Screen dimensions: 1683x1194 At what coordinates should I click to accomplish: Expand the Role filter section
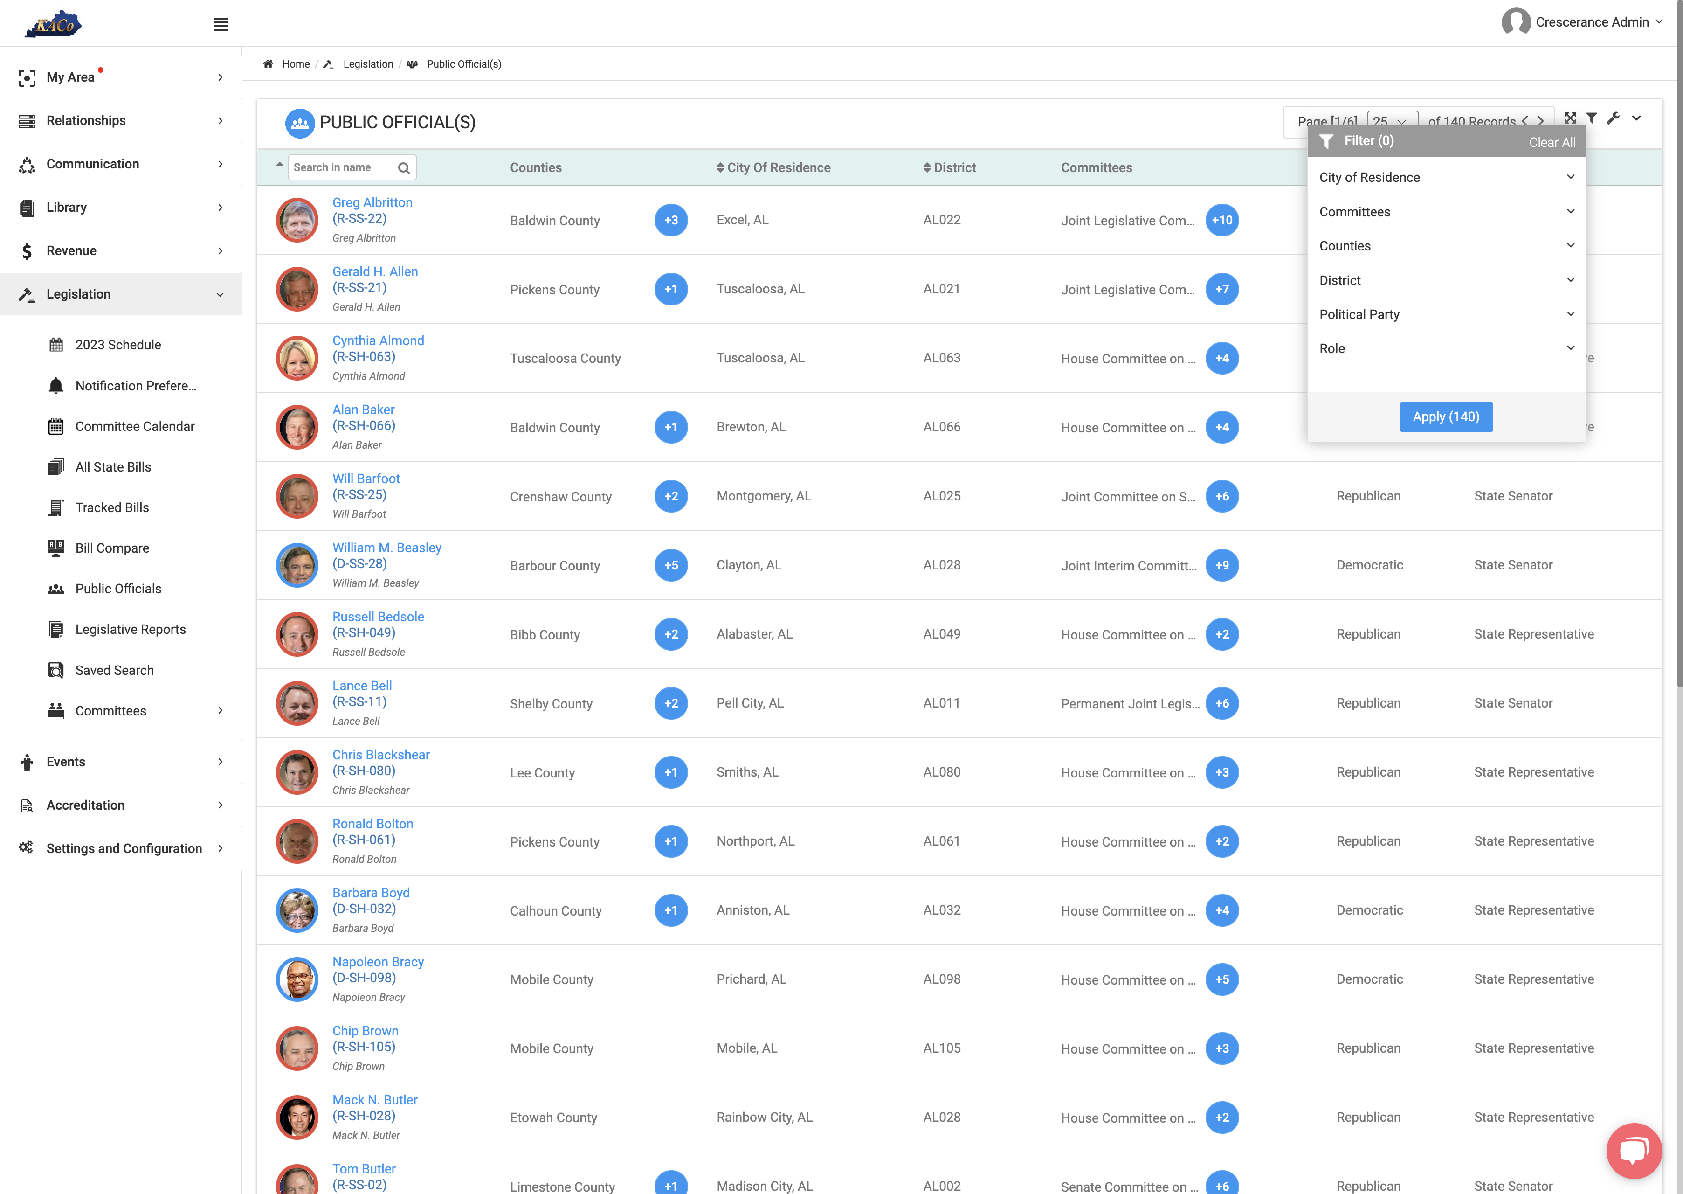tap(1446, 348)
